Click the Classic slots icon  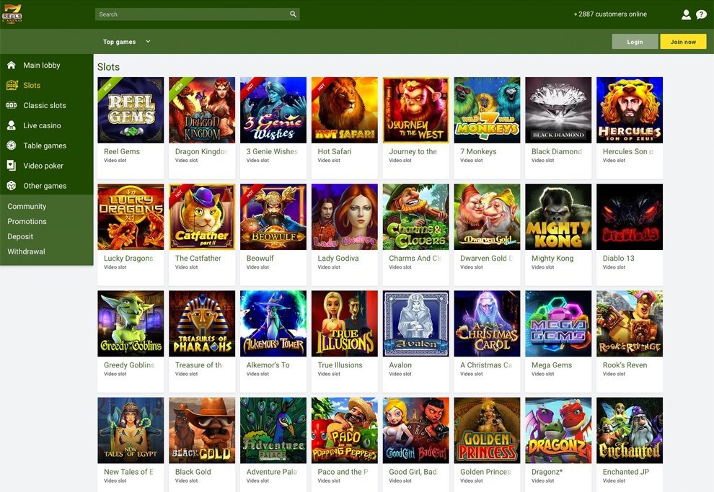pos(12,105)
